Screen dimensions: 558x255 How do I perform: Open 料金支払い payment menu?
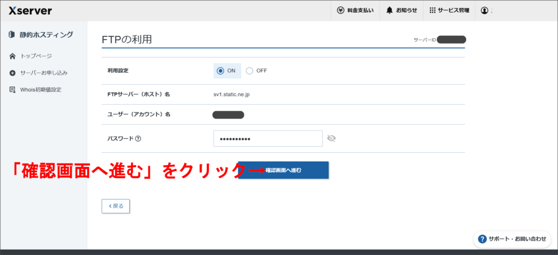point(355,11)
